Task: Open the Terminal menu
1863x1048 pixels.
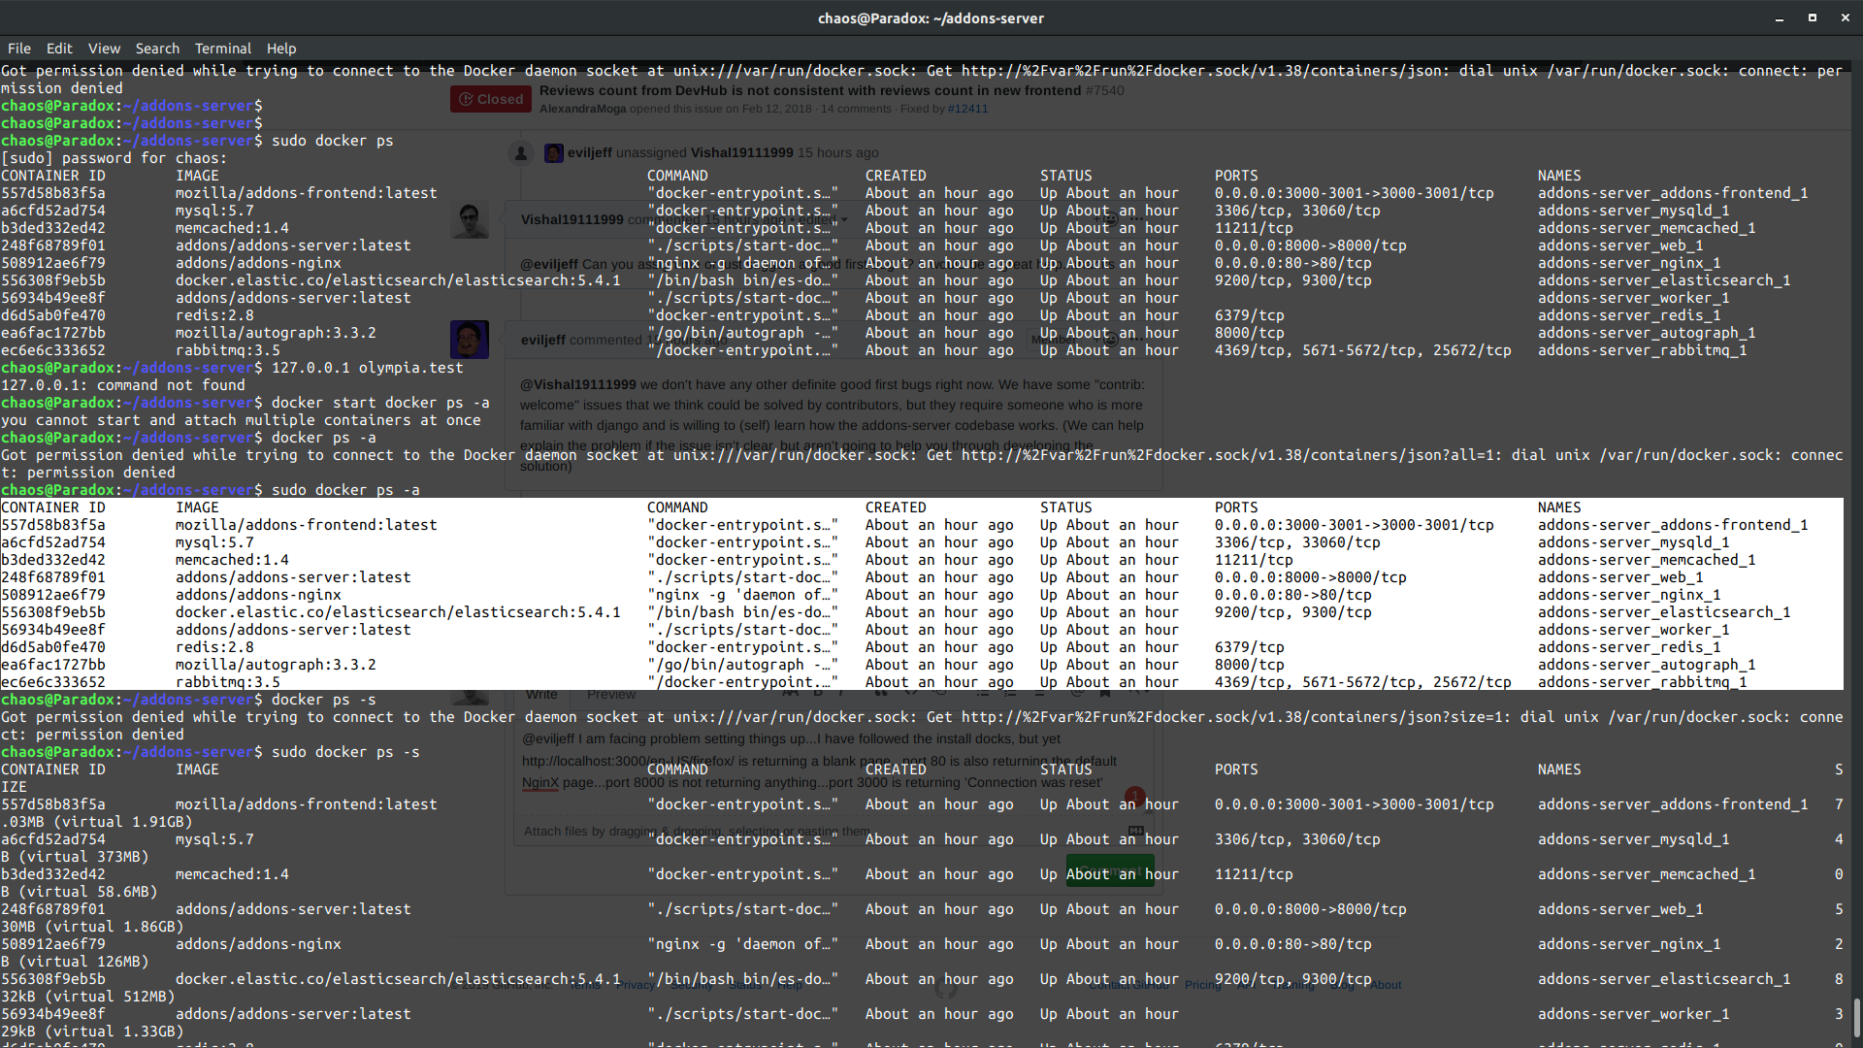Action: [223, 49]
